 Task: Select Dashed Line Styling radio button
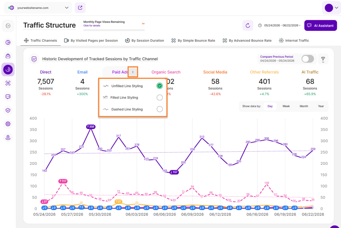(160, 109)
